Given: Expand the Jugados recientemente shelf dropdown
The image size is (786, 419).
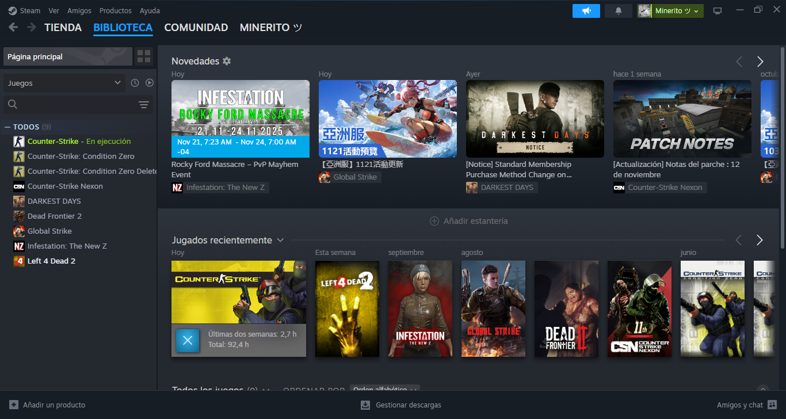Looking at the screenshot, I should (x=280, y=240).
